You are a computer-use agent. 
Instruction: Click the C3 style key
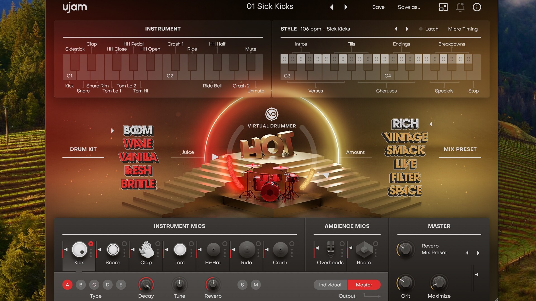tap(287, 75)
